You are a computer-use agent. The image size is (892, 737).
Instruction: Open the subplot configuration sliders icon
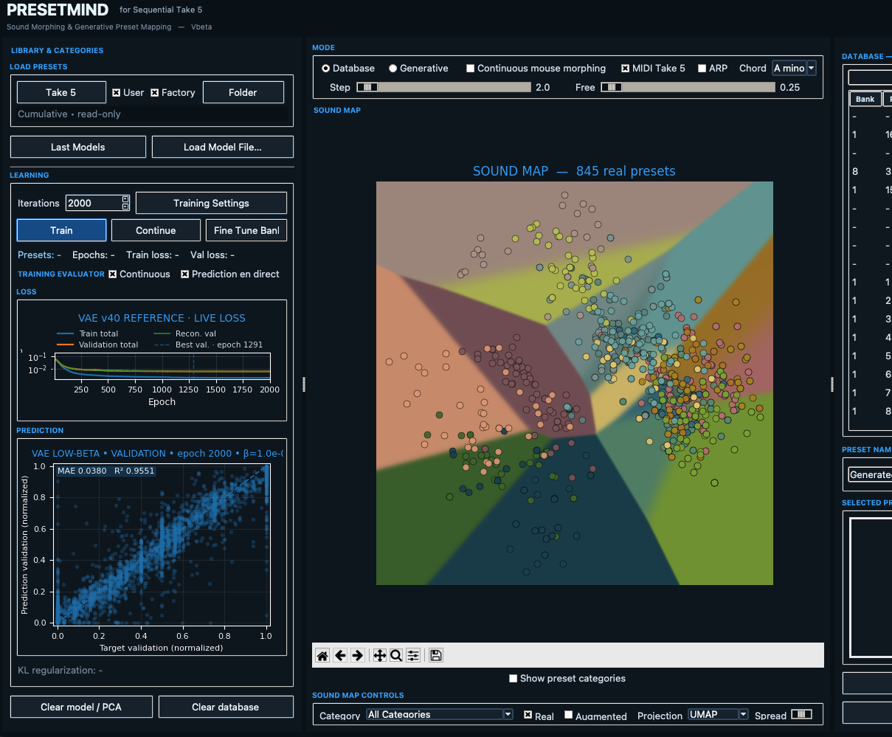point(413,655)
